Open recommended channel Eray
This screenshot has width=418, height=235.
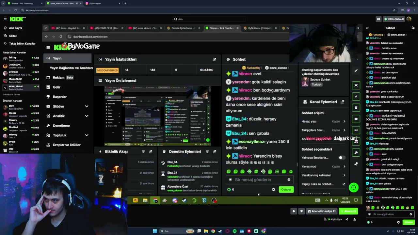click(21, 107)
